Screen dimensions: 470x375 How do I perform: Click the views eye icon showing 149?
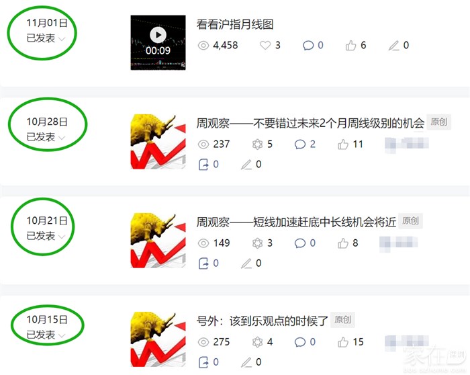(x=203, y=243)
